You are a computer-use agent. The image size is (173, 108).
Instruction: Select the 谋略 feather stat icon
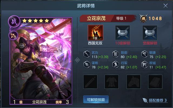(x=87, y=65)
